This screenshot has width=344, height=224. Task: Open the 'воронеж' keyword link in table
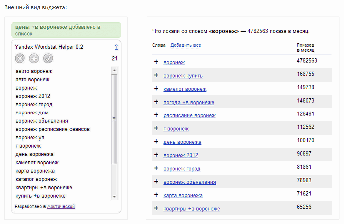click(x=174, y=62)
